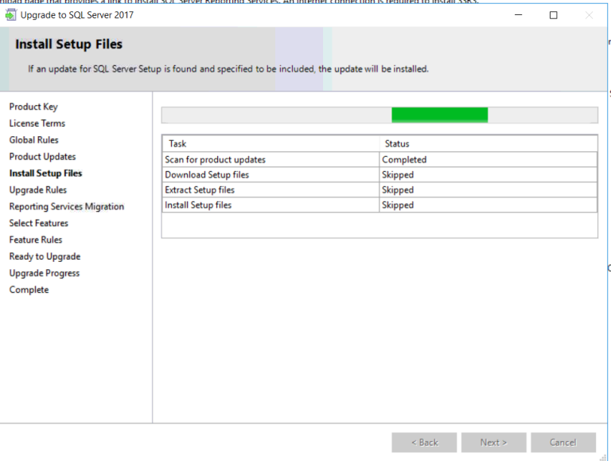
Task: Click the Upgrade Progress step
Action: point(45,273)
